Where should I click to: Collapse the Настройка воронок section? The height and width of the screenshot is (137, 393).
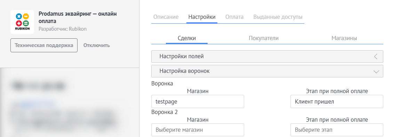(x=267, y=71)
